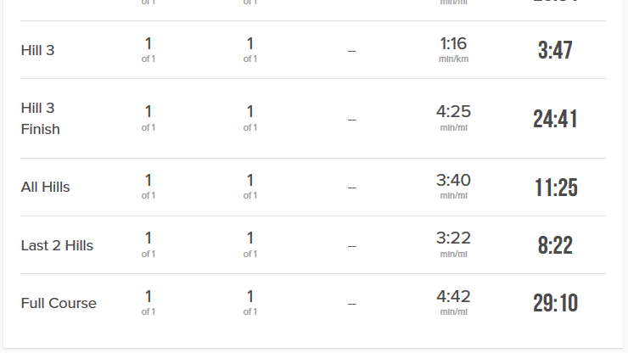Viewport: 628px width, 353px height.
Task: Click the 3:47 time for Hill 3
Action: tap(555, 50)
